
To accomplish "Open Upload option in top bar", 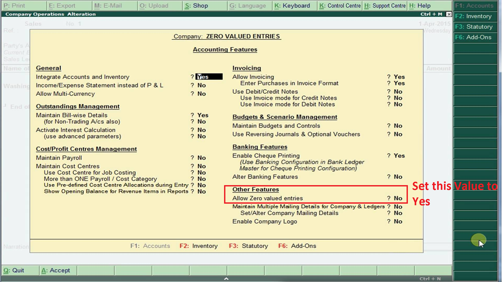I will coord(160,5).
